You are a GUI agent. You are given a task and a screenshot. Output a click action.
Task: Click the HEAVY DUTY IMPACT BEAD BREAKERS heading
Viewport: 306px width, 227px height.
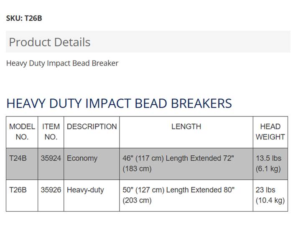point(119,103)
